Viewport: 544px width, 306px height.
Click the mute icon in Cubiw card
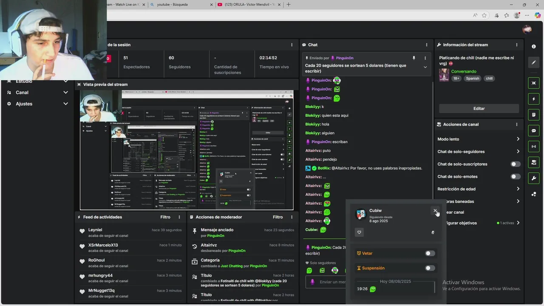click(x=433, y=232)
